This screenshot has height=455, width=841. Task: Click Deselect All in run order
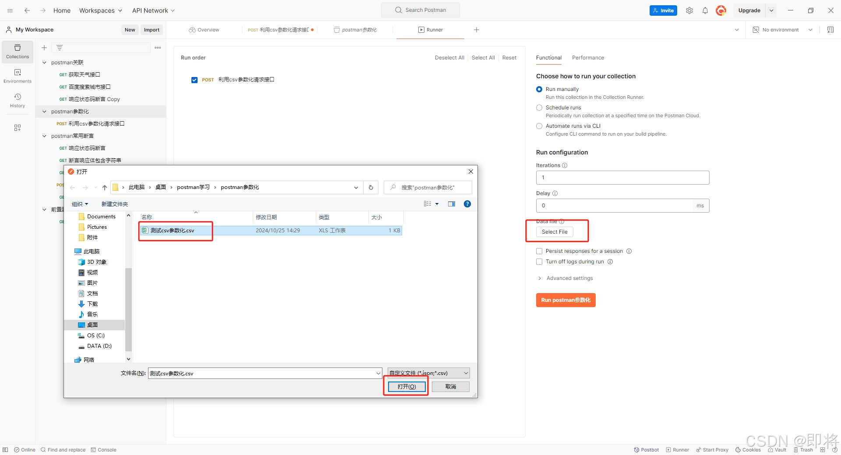pos(449,58)
